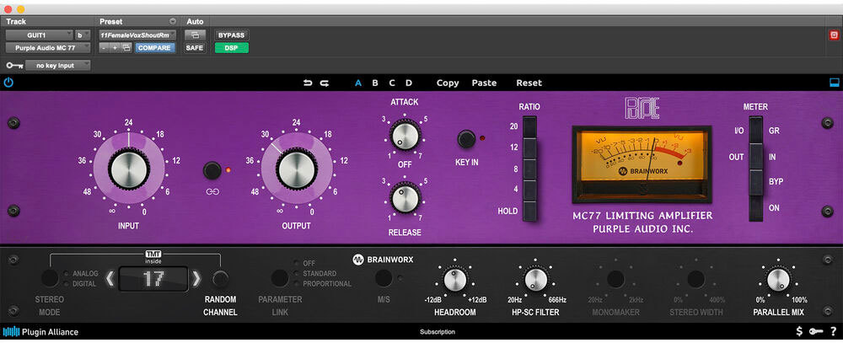Click the undo arrow icon
This screenshot has width=843, height=343.
308,83
